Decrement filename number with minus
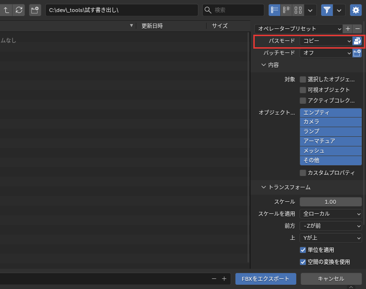Image resolution: width=366 pixels, height=289 pixels. pyautogui.click(x=214, y=279)
